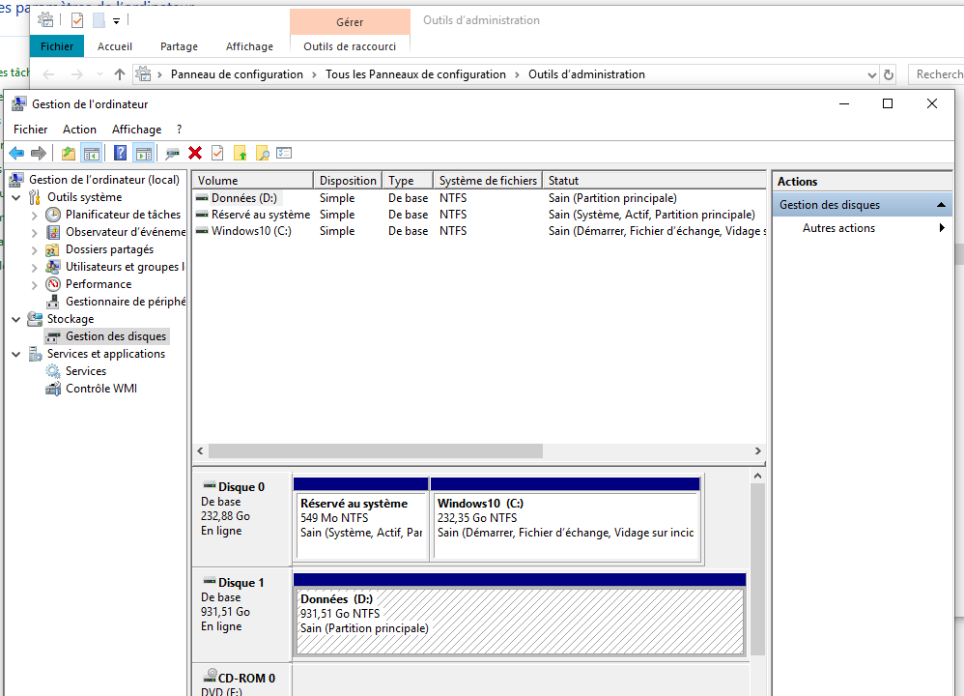
Task: Open the Action menu
Action: 79,129
